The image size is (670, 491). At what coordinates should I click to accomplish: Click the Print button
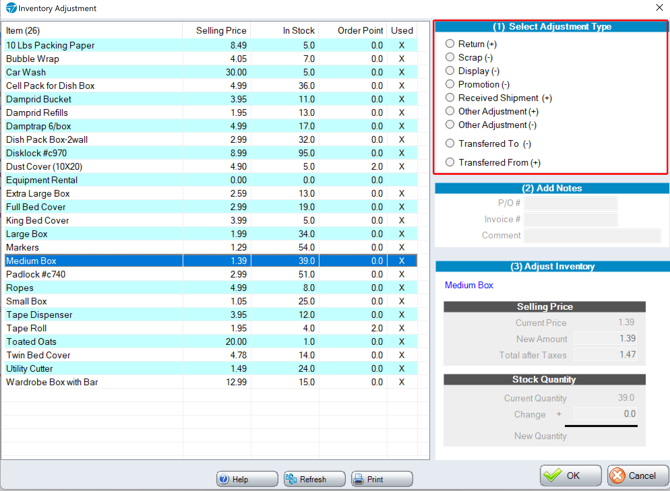pyautogui.click(x=382, y=479)
